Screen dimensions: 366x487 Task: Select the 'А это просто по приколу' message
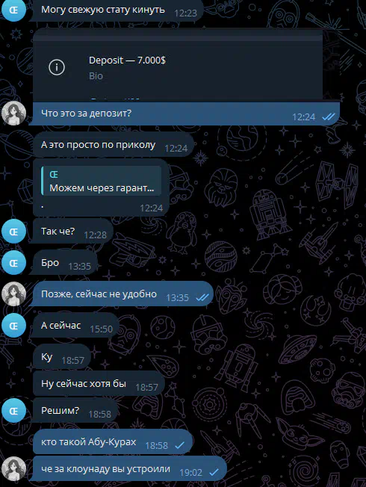114,145
